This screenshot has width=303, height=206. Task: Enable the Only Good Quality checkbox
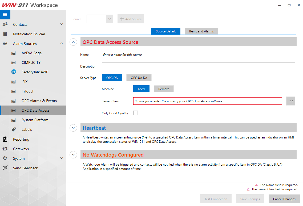pyautogui.click(x=136, y=113)
